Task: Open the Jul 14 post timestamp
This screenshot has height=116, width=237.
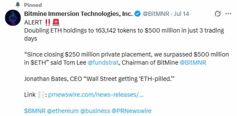Action: [x=182, y=14]
